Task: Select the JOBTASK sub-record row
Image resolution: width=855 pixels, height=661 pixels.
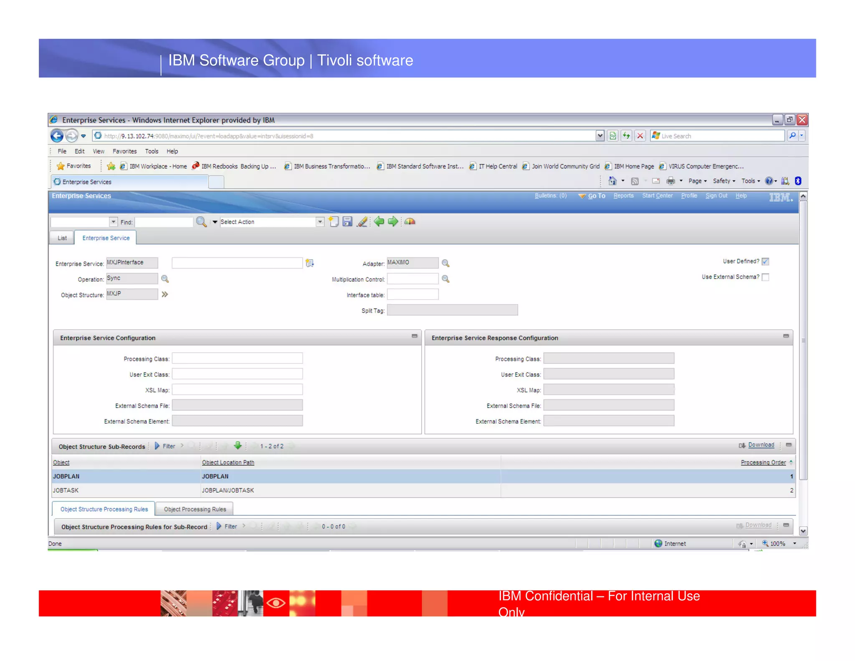Action: click(423, 490)
